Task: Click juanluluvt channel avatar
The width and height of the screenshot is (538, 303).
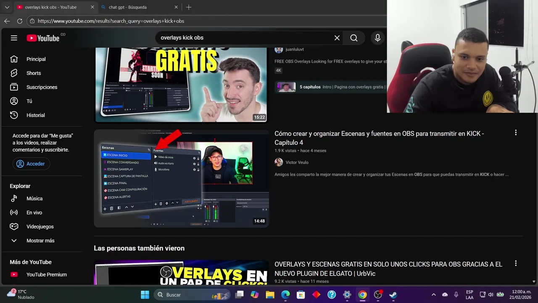Action: pyautogui.click(x=279, y=49)
